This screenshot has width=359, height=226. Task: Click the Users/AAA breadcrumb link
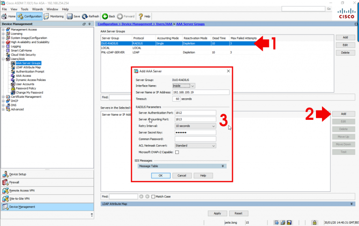pyautogui.click(x=164, y=24)
